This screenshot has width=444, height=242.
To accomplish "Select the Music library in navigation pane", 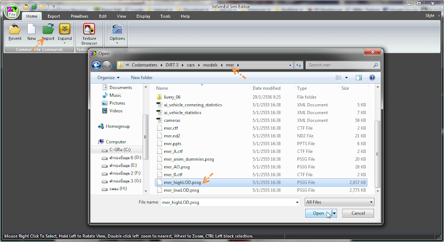I will (112, 95).
